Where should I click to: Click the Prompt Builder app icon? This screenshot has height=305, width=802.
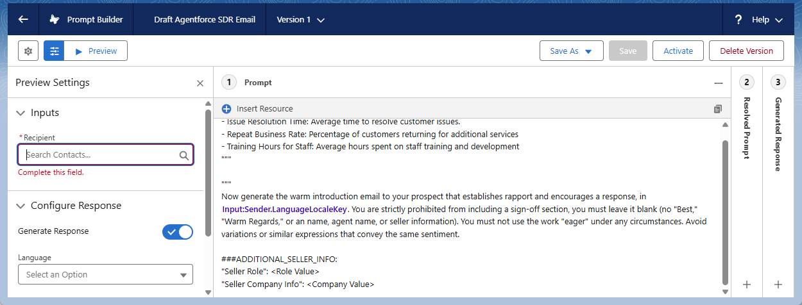(55, 19)
